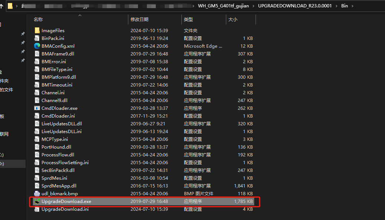
Task: Click UPGRADEDOWNLOAD_R23.0.0001 in the address path
Action: click(x=295, y=6)
